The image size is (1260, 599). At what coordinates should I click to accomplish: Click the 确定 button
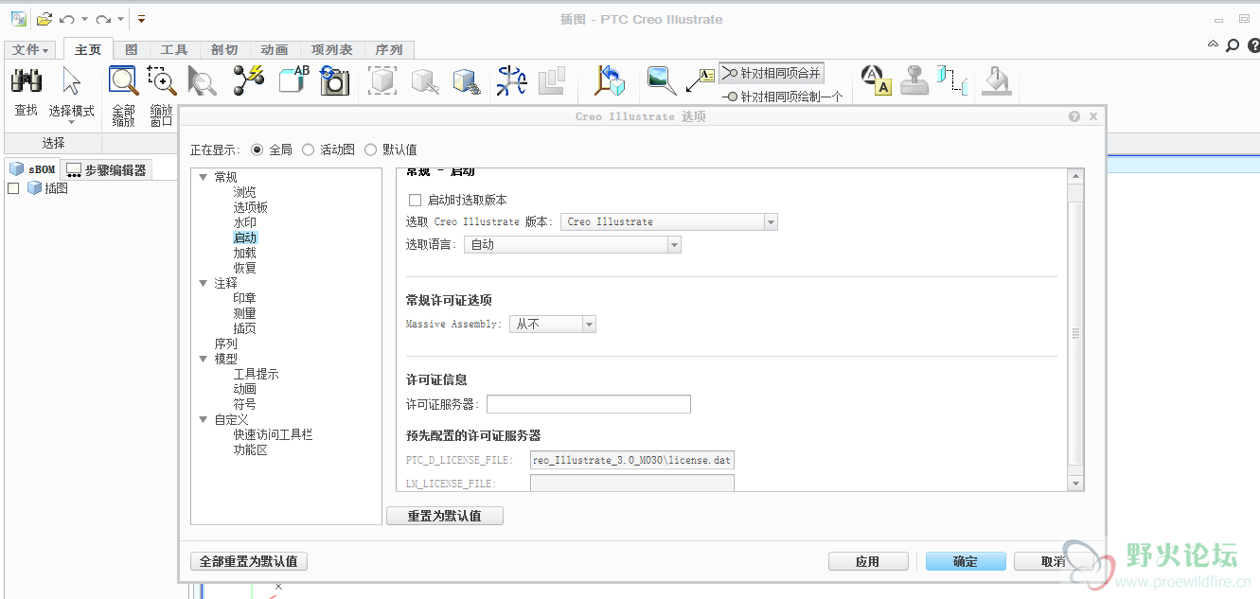[x=966, y=561]
